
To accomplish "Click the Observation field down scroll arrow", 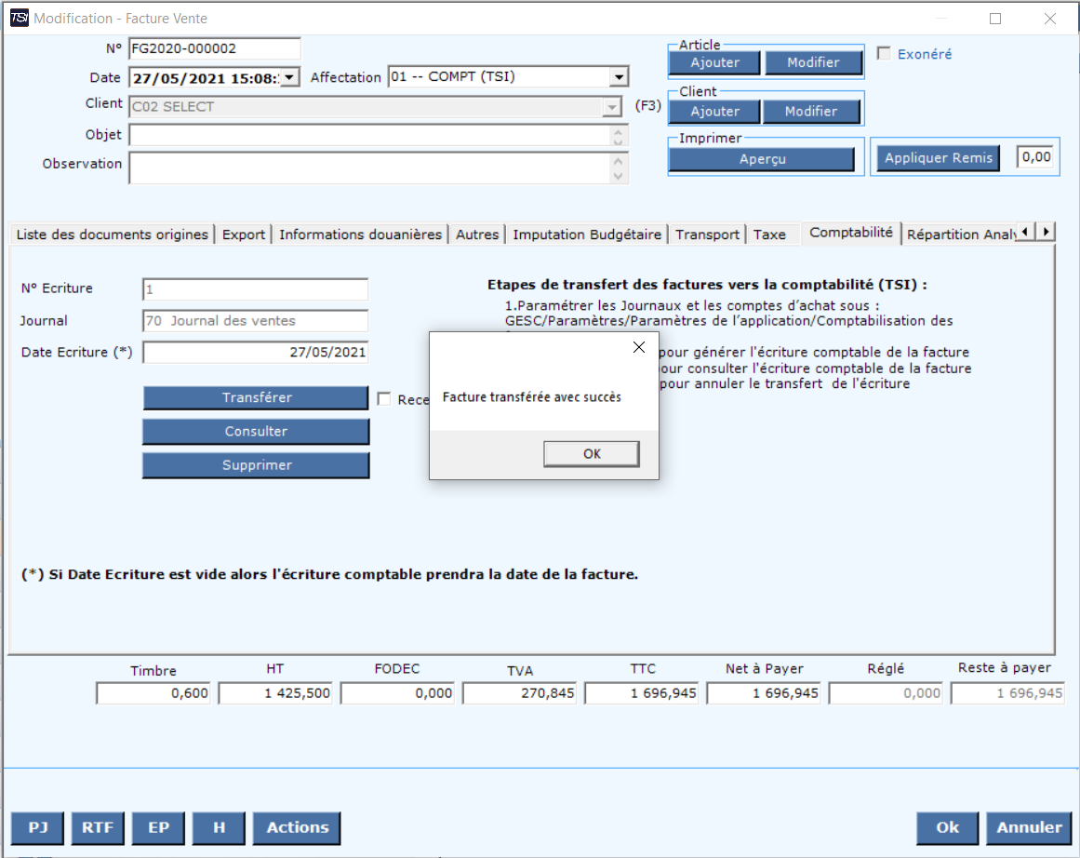I will tap(618, 176).
